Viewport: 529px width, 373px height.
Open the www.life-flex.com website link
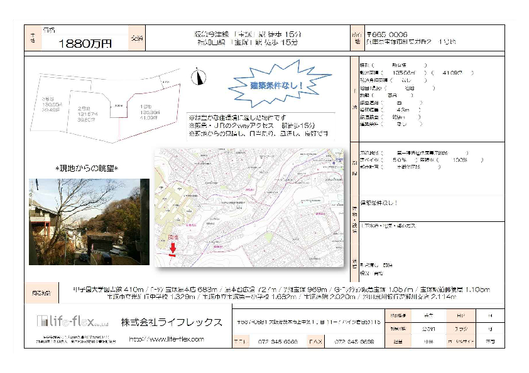(x=166, y=339)
